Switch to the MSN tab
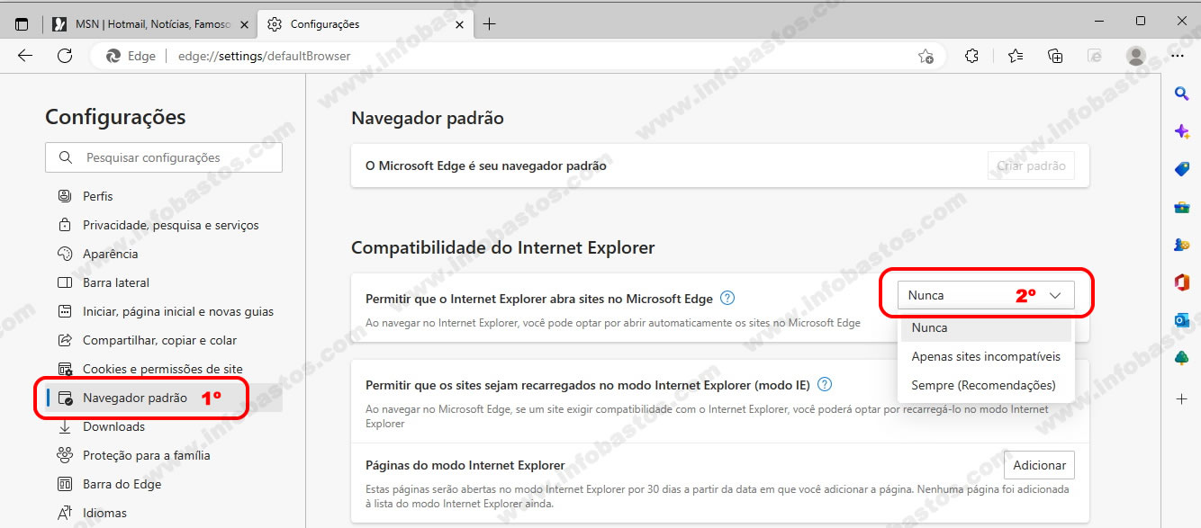This screenshot has width=1201, height=528. tap(150, 24)
